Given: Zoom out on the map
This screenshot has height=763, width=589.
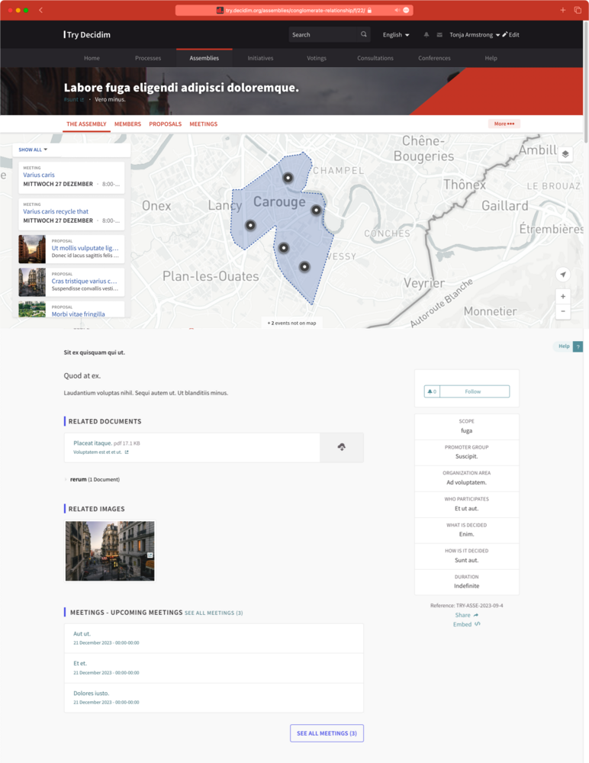Looking at the screenshot, I should pyautogui.click(x=563, y=311).
